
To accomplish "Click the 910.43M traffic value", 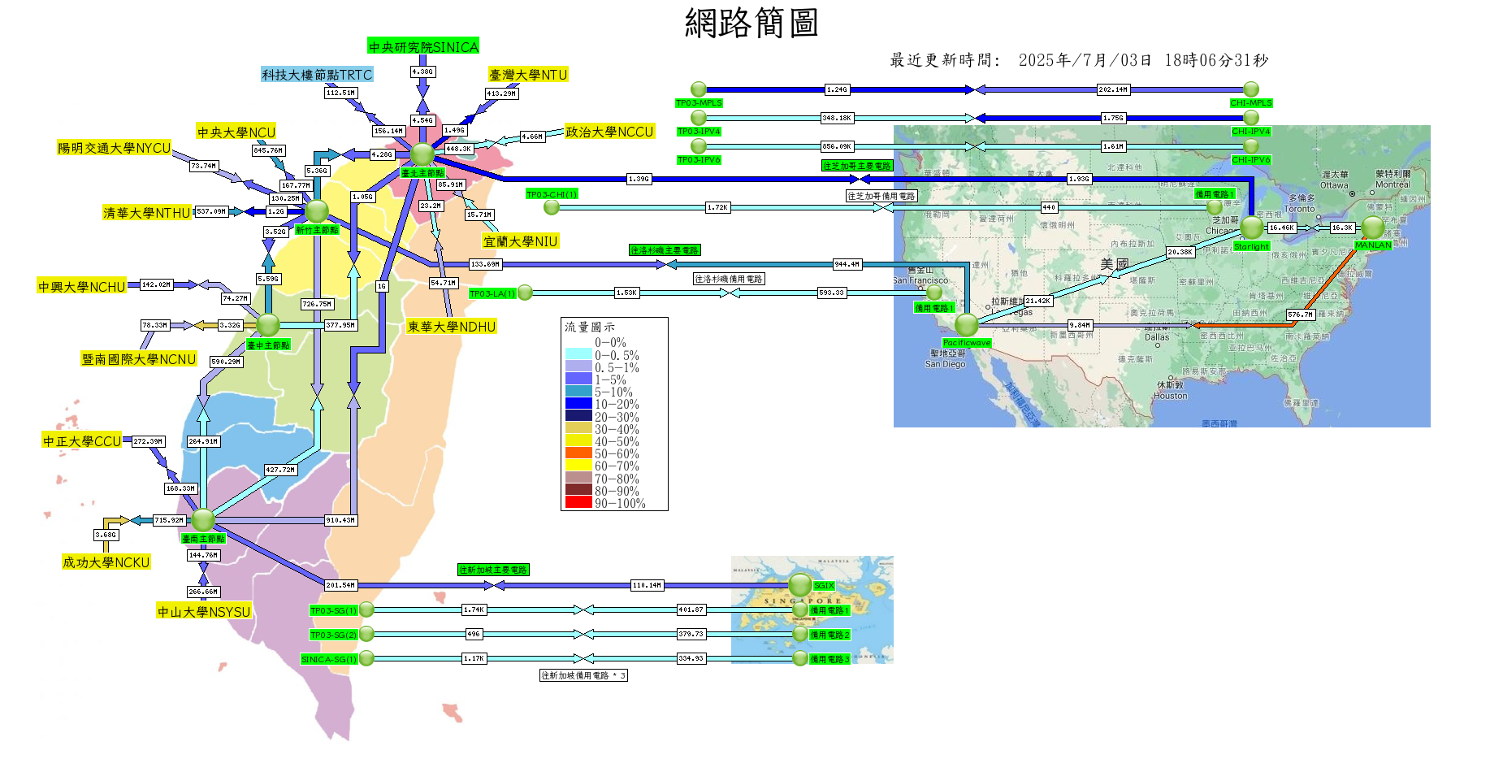I will coord(340,520).
